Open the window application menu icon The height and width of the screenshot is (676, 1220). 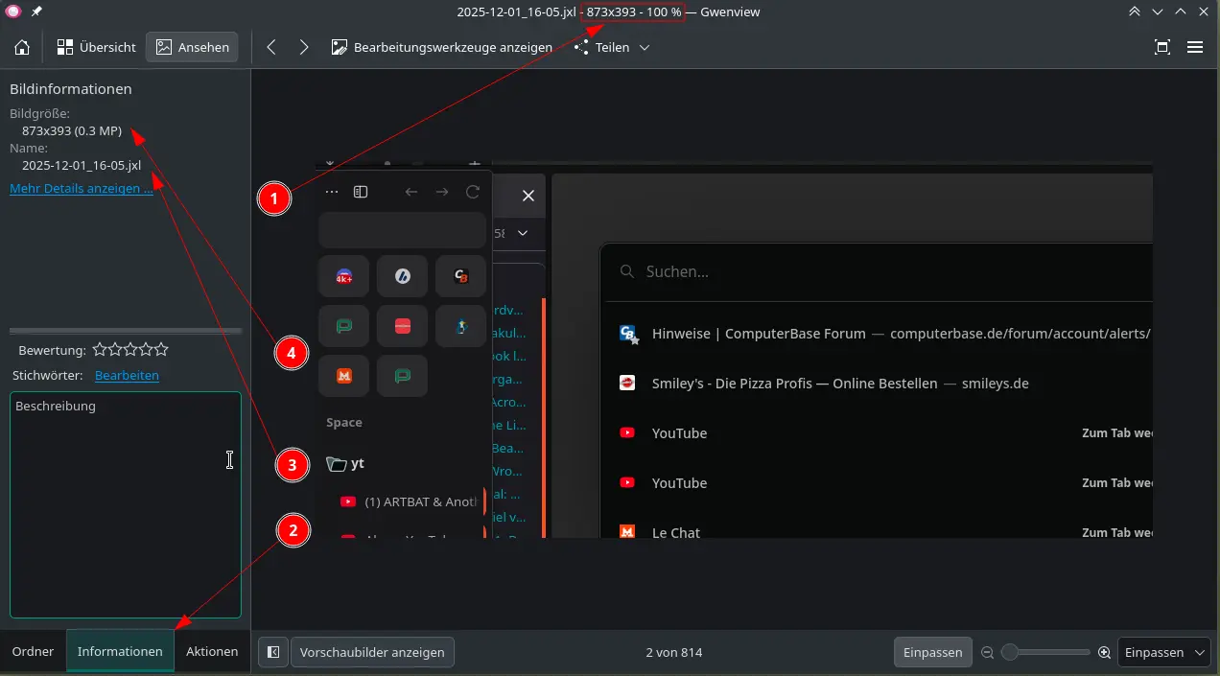[13, 12]
